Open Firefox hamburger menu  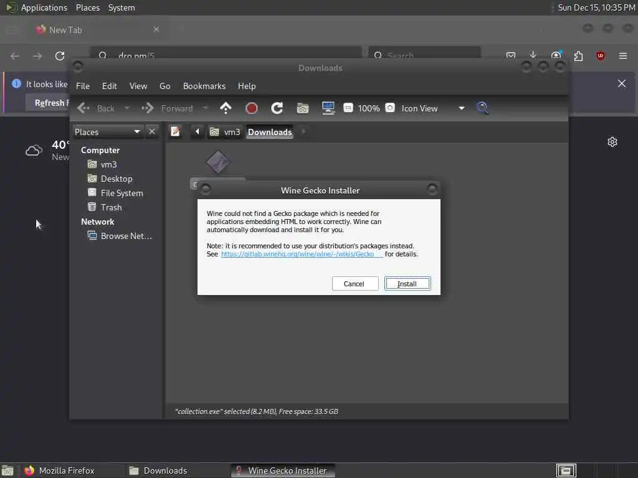623,55
